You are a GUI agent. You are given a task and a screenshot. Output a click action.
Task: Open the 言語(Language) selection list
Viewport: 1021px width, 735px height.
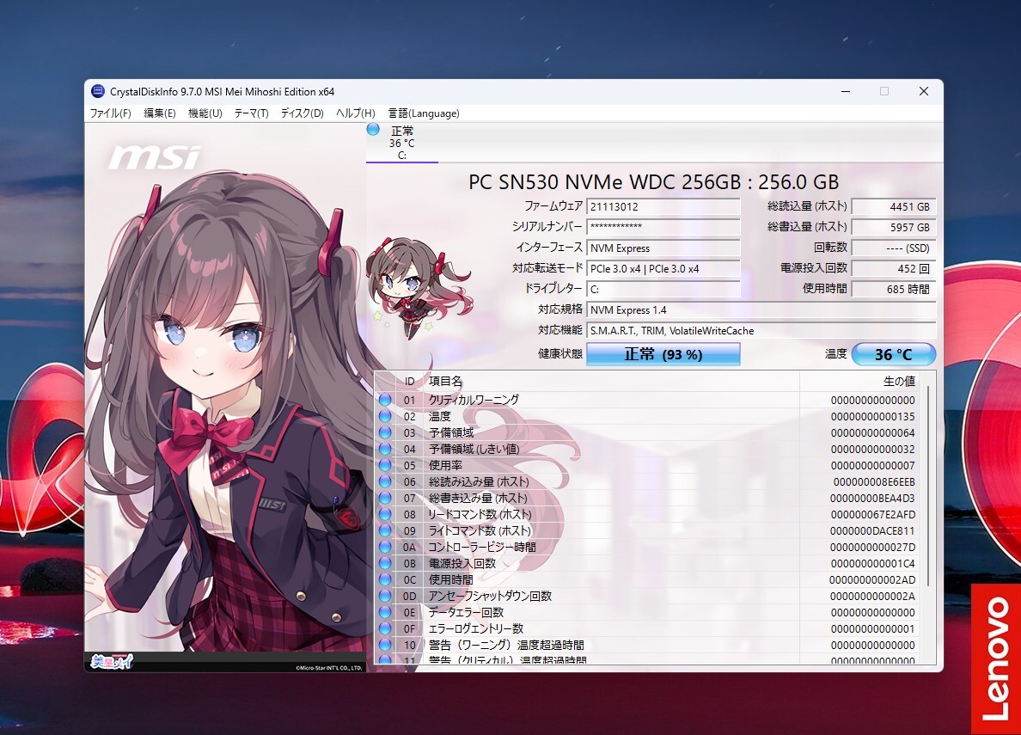423,113
